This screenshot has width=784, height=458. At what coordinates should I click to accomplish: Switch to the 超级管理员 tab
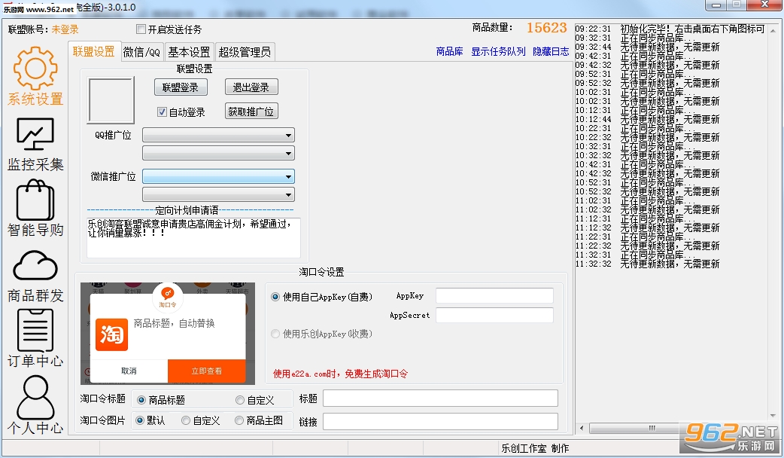click(245, 52)
